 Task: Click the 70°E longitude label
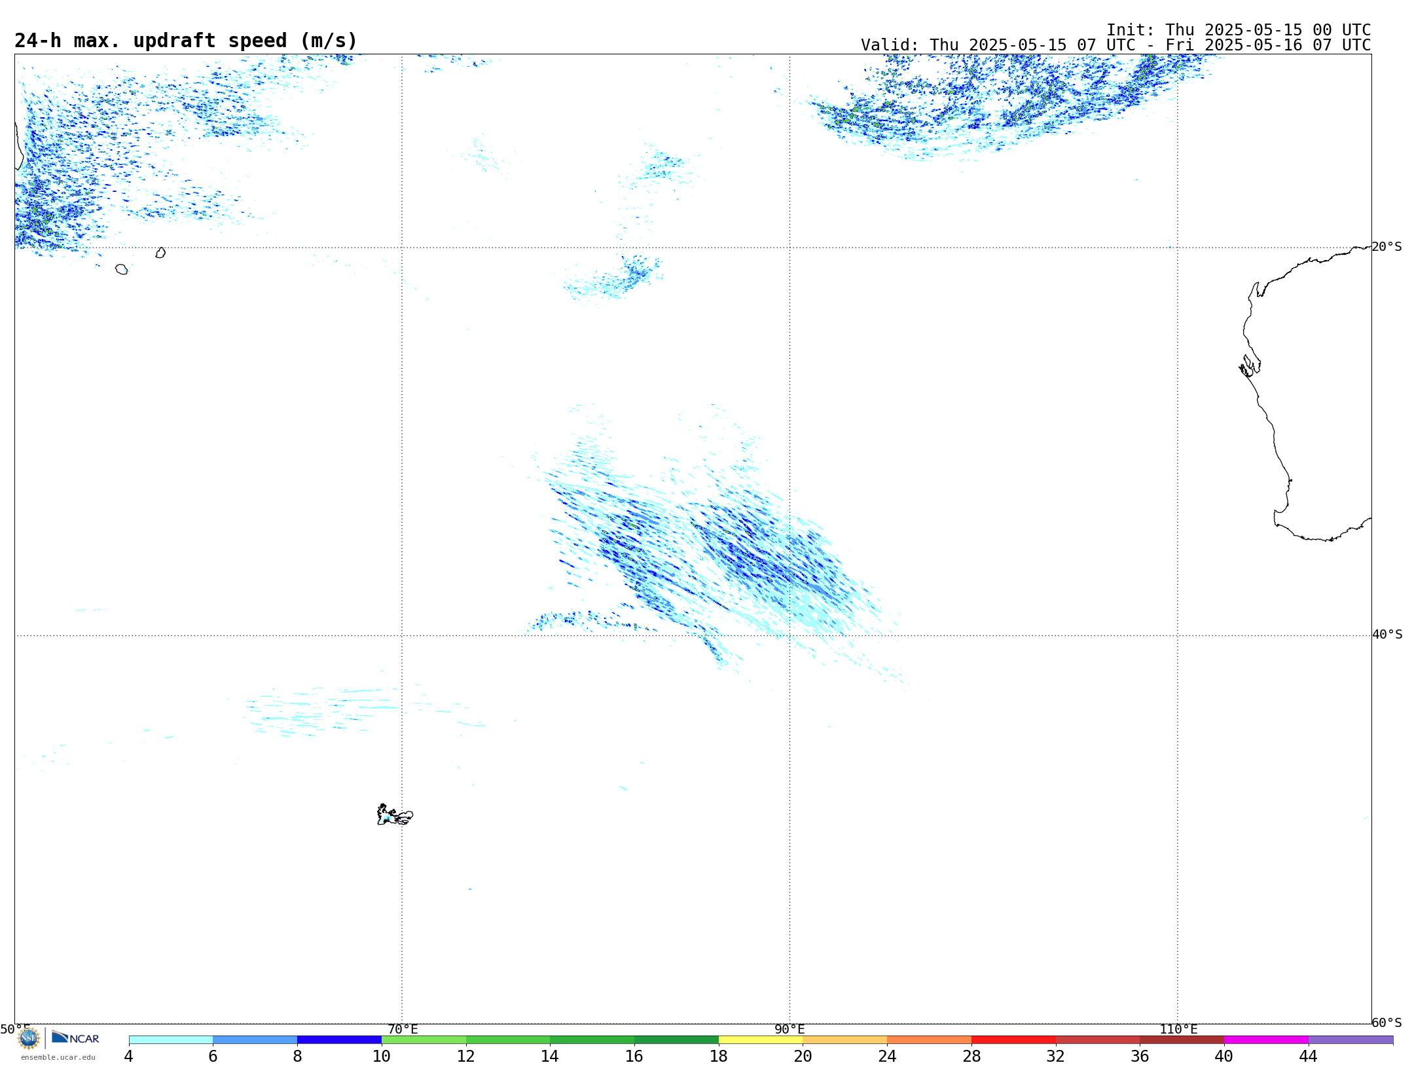(403, 1029)
